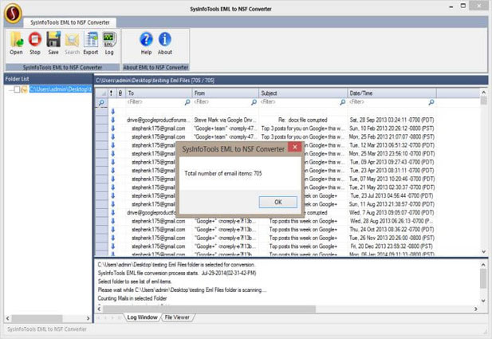Maximize the converter window
The height and width of the screenshot is (339, 492).
(x=463, y=6)
